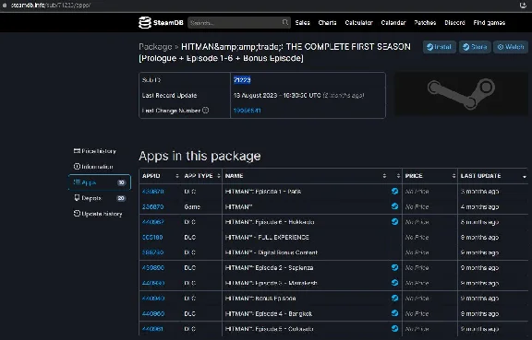
Task: Open the Calculator page
Action: (358, 23)
